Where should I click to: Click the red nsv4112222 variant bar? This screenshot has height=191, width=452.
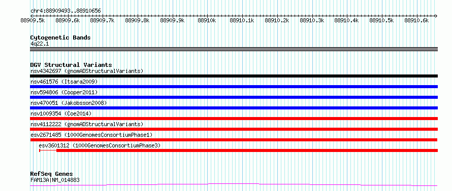pos(234,129)
